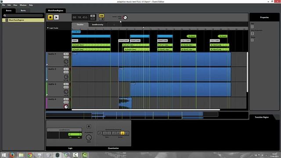Switch to the Banks browser tab

[23, 11]
